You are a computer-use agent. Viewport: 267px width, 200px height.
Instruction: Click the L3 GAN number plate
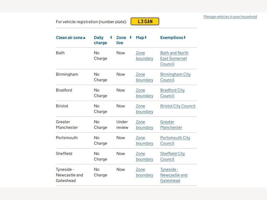coord(145,21)
